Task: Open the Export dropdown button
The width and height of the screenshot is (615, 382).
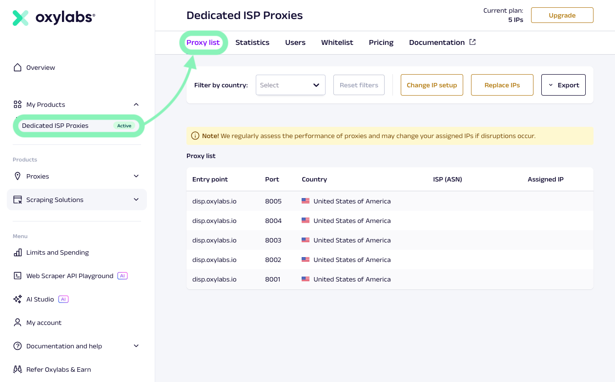Action: click(563, 85)
